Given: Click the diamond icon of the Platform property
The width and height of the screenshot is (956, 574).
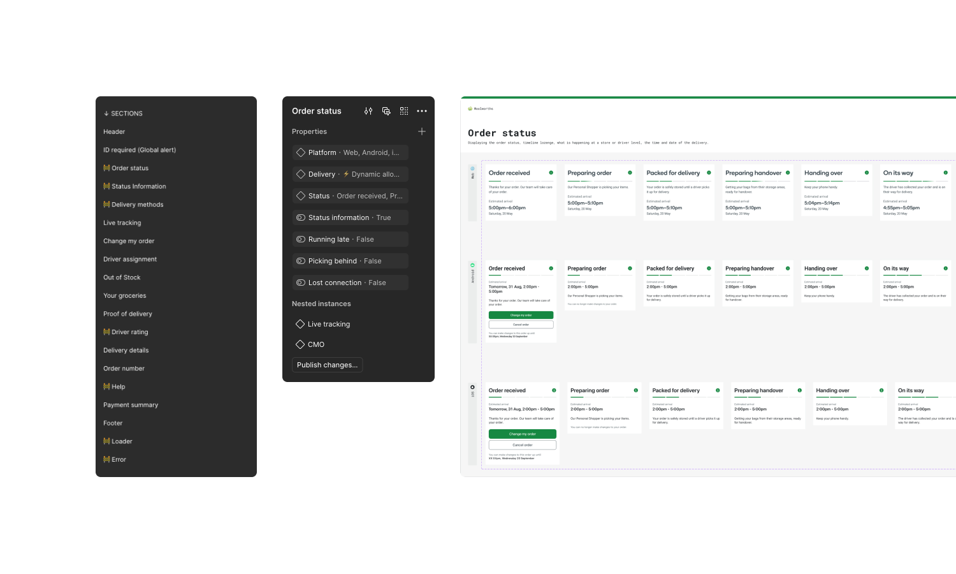Looking at the screenshot, I should click(x=301, y=152).
